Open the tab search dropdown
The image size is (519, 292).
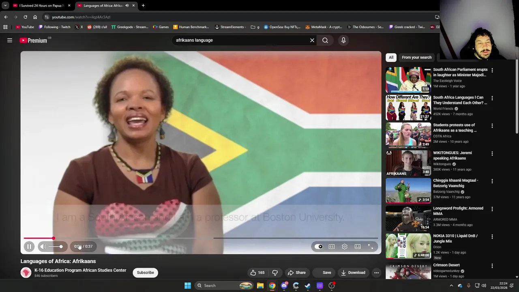pyautogui.click(x=5, y=6)
